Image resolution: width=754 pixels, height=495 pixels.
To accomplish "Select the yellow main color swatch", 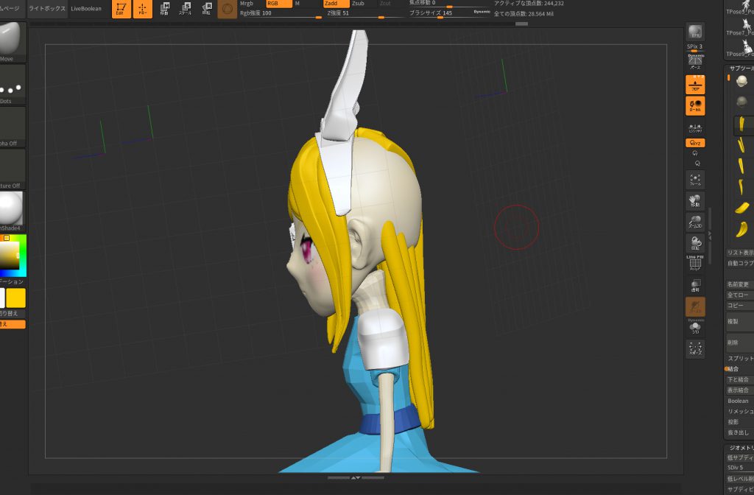I will [x=16, y=298].
